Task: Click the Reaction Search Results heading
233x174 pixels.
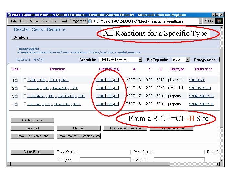Action: pos(38,29)
